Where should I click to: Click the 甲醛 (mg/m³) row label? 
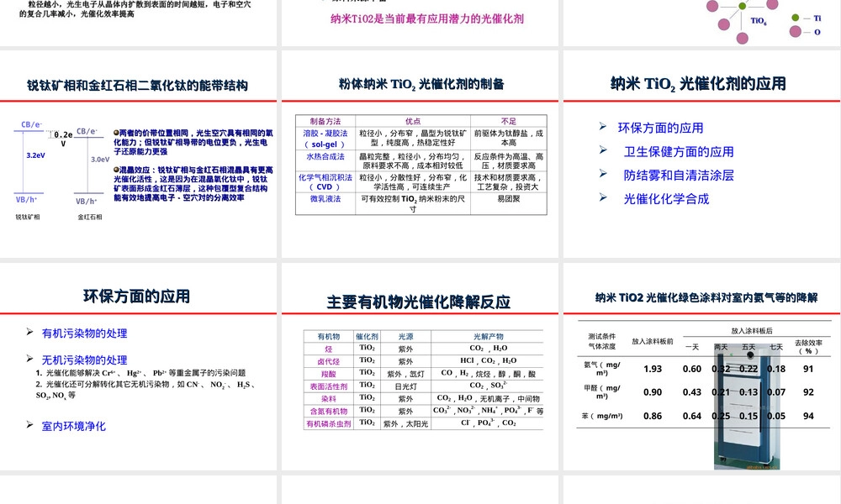pos(602,391)
